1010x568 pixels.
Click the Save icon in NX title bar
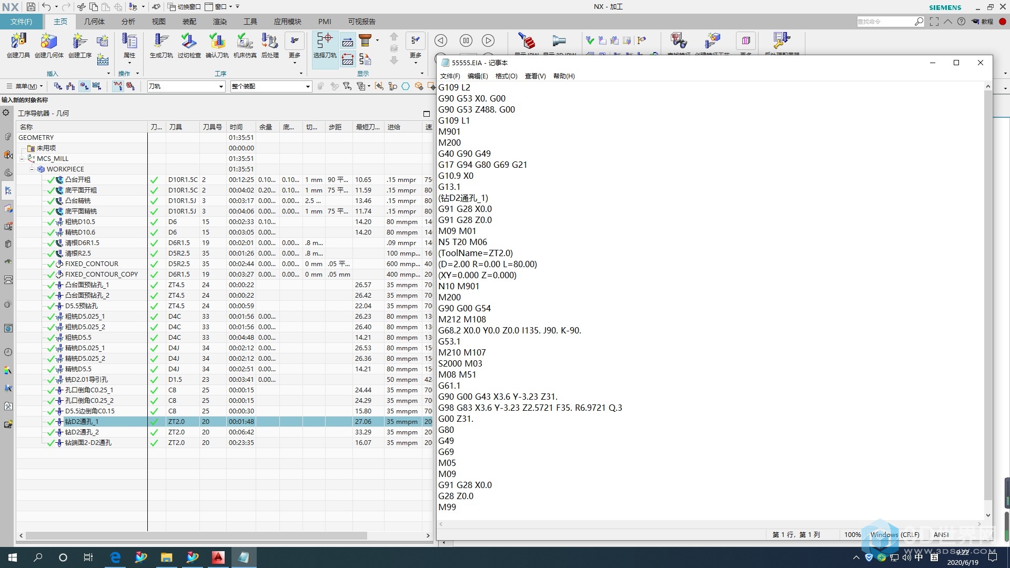click(31, 7)
